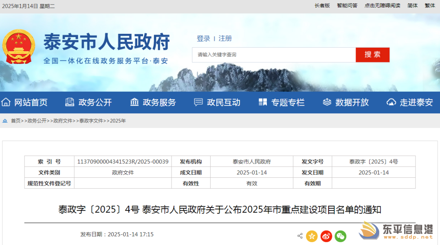Click the chat icon beside 政民互动
Screen dimensions: 440x245
pos(198,102)
